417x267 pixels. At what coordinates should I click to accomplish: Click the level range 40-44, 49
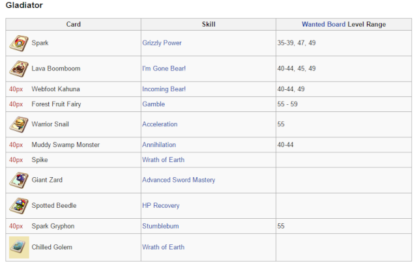click(291, 89)
